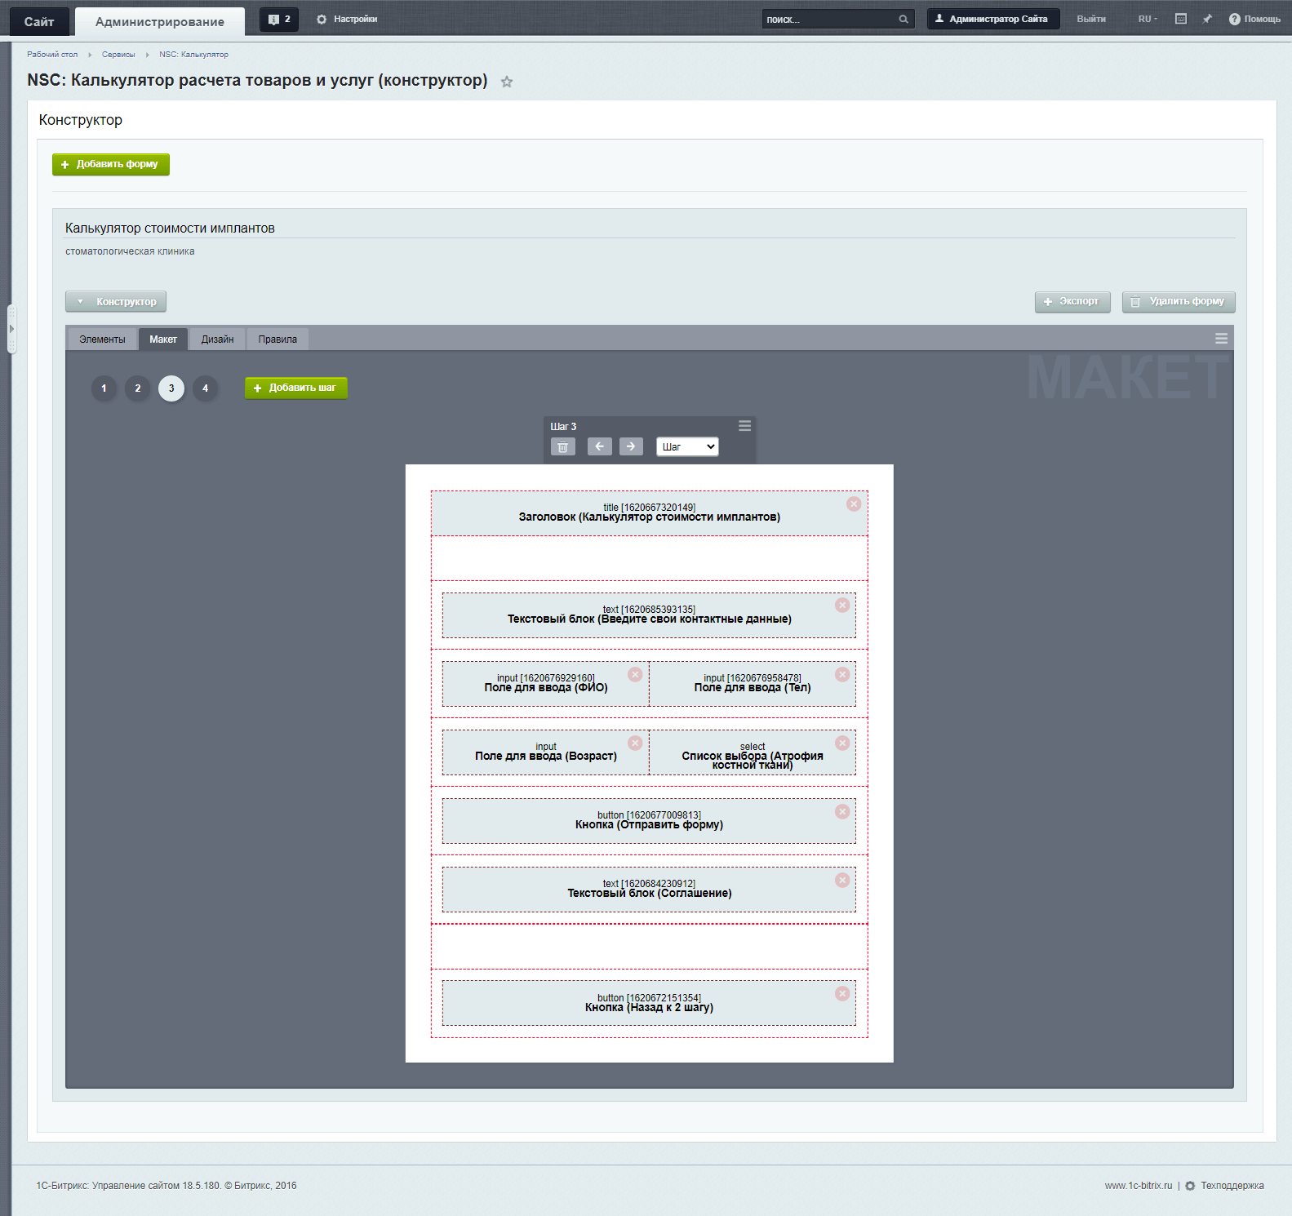Add page to favorites with star icon
Viewport: 1292px width, 1216px height.
click(x=507, y=82)
